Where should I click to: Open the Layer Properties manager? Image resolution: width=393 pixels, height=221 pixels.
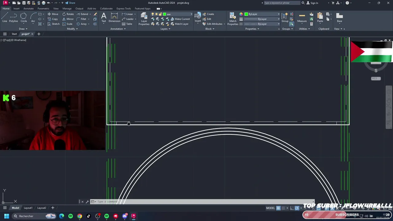[x=144, y=19]
